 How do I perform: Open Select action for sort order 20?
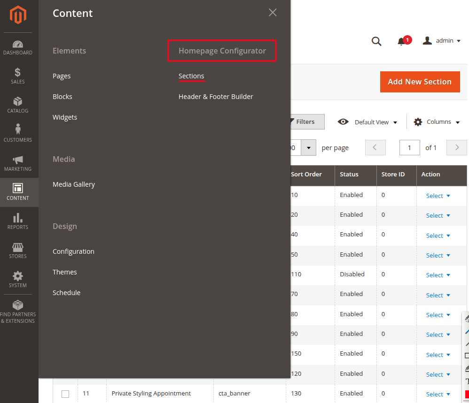pos(438,216)
